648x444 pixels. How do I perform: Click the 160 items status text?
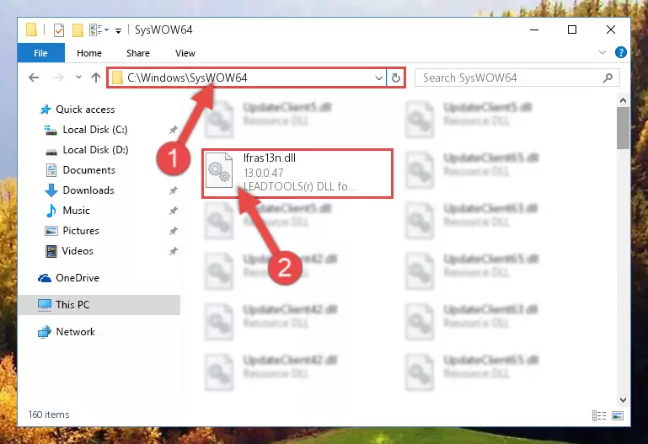tap(49, 415)
